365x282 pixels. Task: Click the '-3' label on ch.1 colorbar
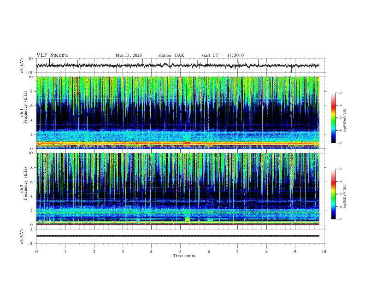click(x=340, y=93)
